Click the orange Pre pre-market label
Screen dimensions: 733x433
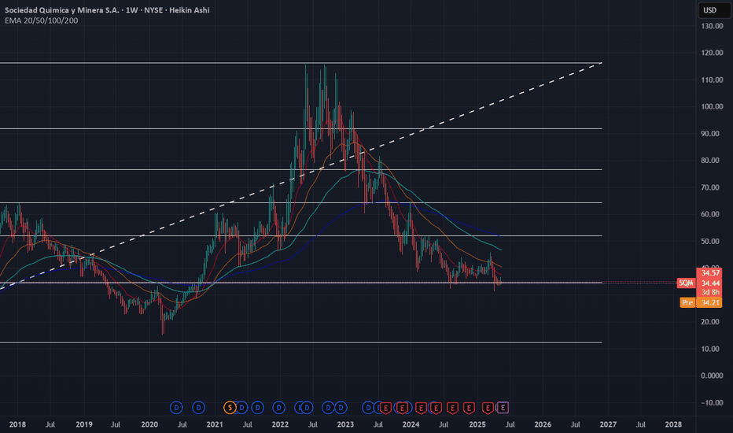coord(687,302)
